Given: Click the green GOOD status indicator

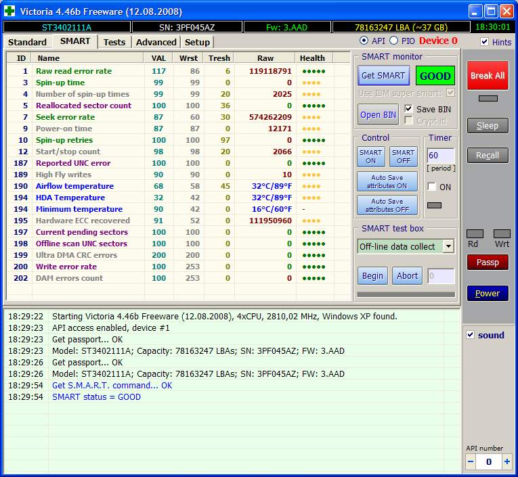Looking at the screenshot, I should pyautogui.click(x=435, y=76).
